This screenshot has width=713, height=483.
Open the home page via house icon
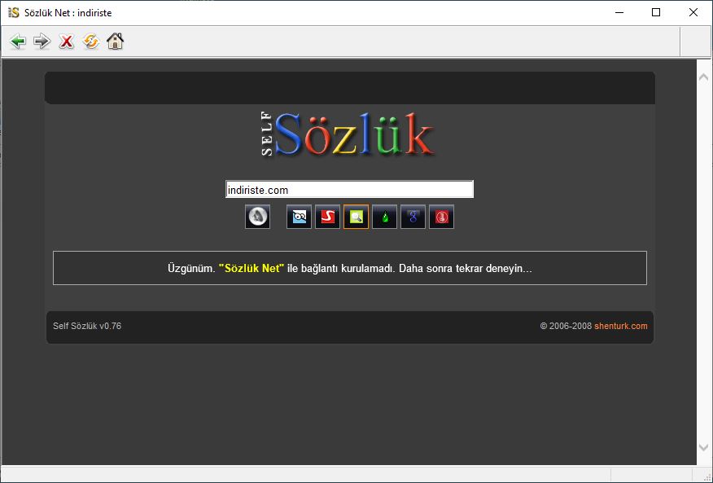tap(115, 42)
